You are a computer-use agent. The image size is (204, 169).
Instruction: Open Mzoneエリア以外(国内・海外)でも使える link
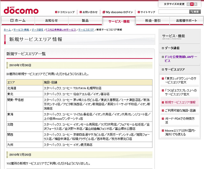coord(180,132)
